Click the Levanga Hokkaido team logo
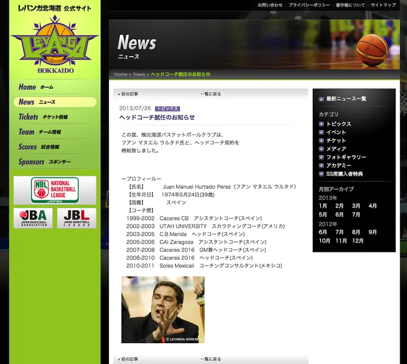 click(x=55, y=44)
